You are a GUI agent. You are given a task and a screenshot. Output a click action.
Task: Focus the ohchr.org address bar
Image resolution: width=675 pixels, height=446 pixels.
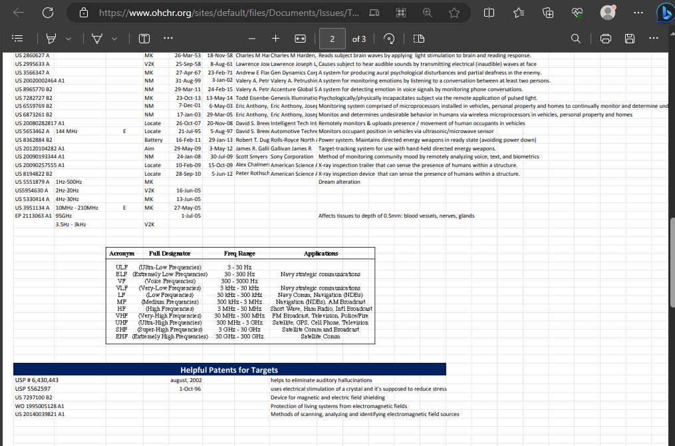coord(229,13)
